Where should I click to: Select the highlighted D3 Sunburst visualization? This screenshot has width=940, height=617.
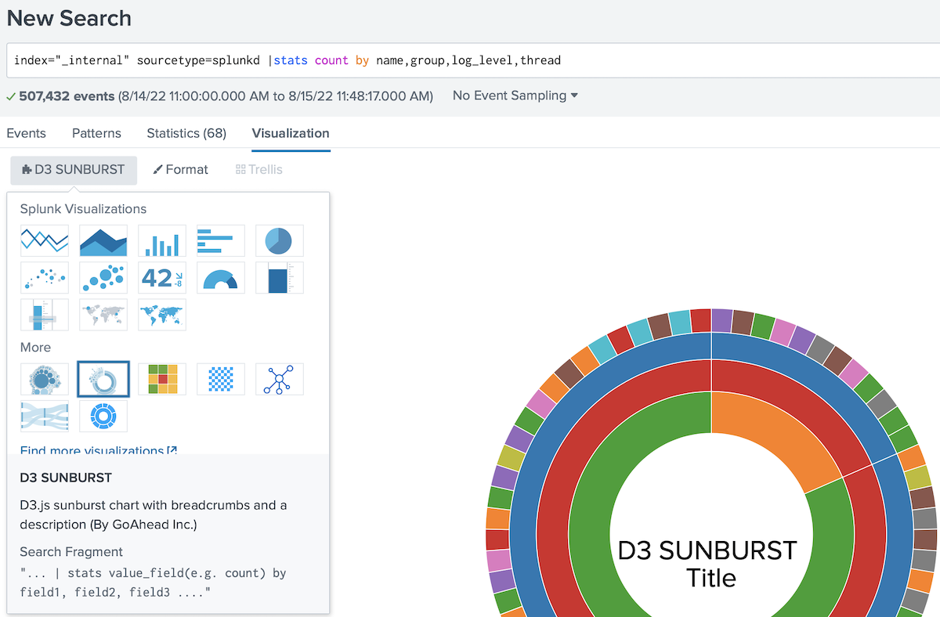[103, 379]
